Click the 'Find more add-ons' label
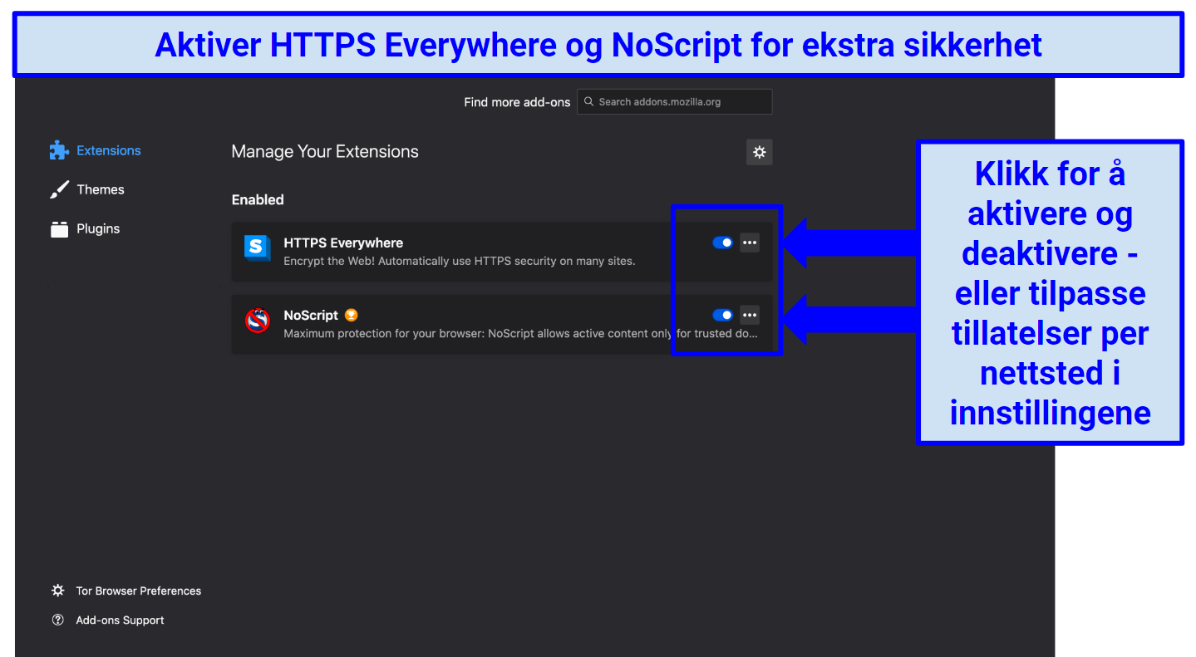Viewport: 1196px width, 657px height. tap(517, 102)
